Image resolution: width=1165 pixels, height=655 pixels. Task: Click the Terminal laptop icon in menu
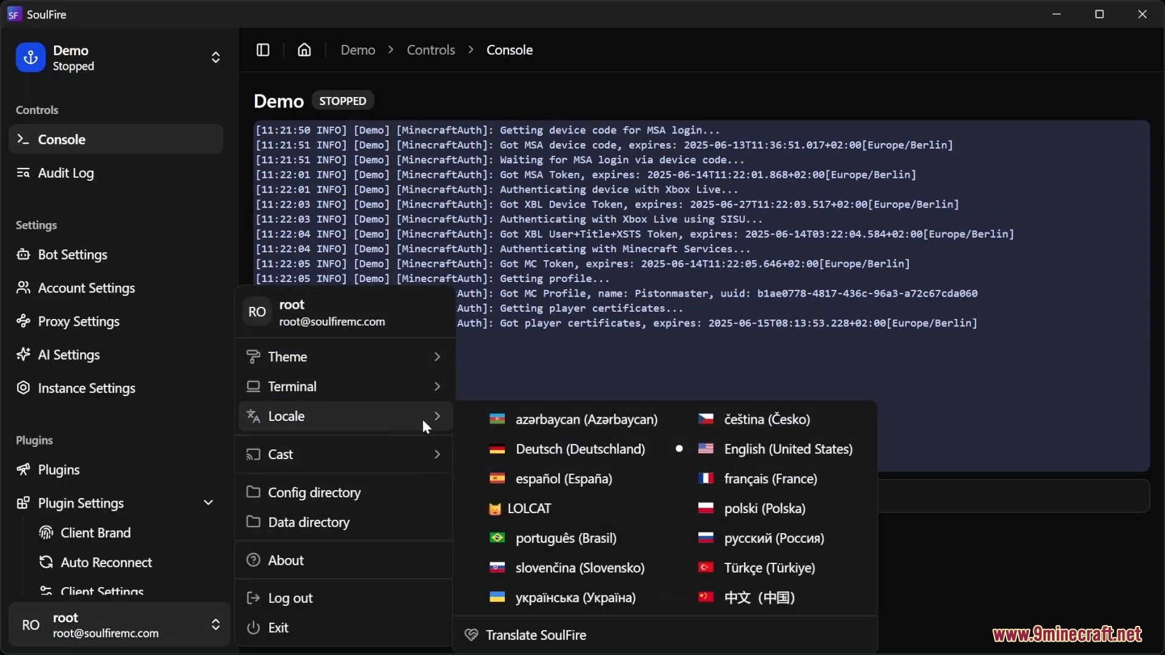point(253,386)
